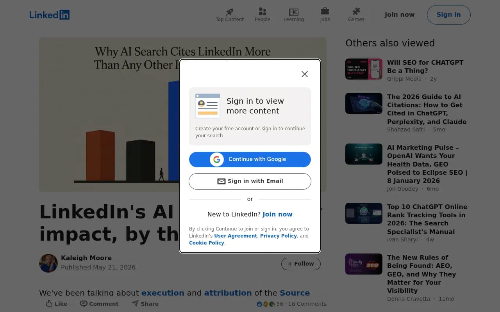Viewport: 500px width, 312px height.
Task: Open the attribution link in article
Action: (228, 293)
